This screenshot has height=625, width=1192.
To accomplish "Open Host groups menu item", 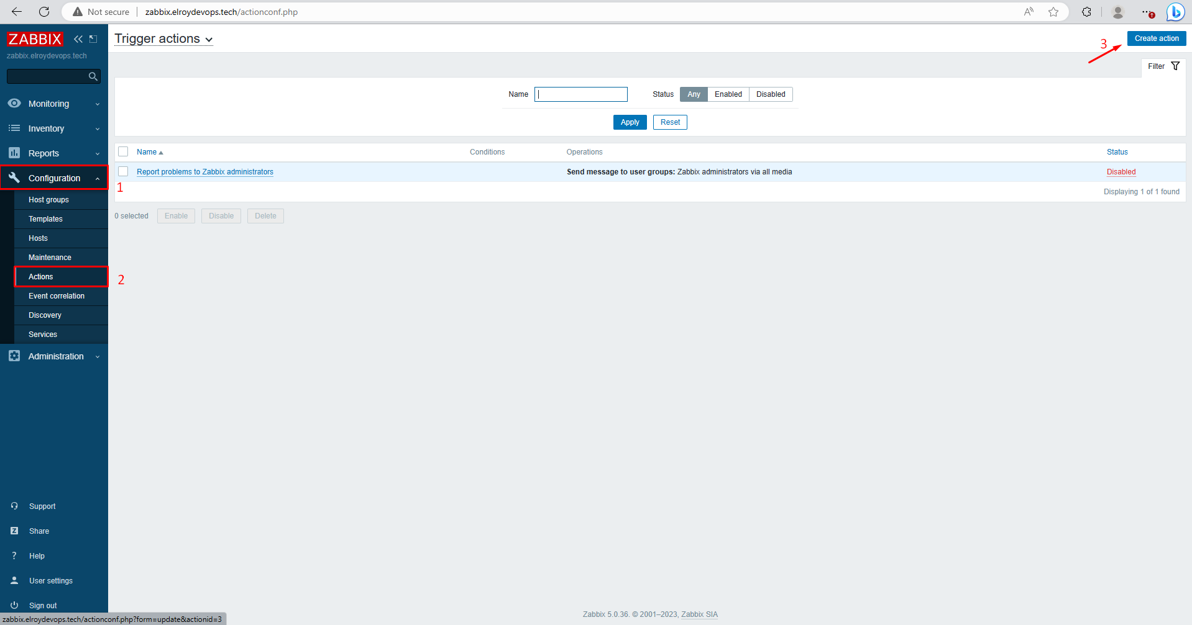I will pos(61,200).
